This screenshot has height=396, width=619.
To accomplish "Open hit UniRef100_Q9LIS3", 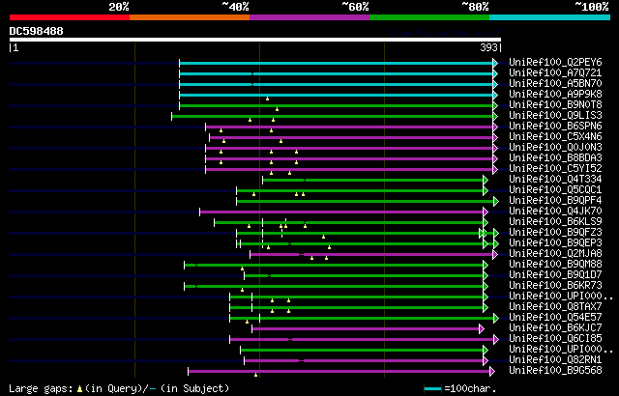I will (x=555, y=116).
